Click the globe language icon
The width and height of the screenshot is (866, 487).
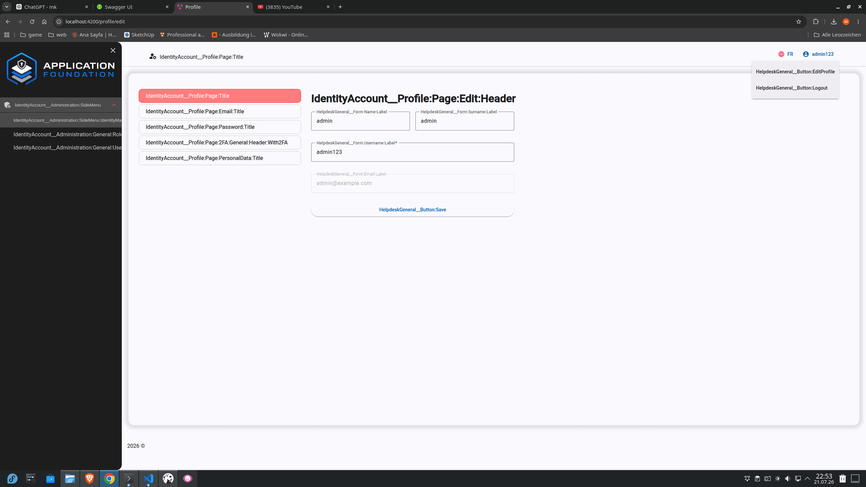pos(781,54)
